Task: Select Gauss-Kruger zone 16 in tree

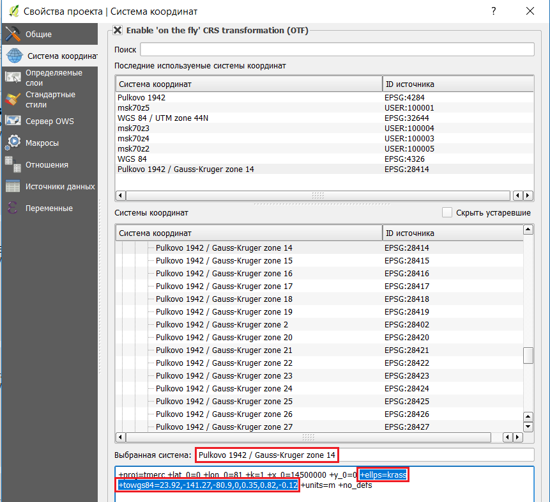Action: click(x=319, y=274)
